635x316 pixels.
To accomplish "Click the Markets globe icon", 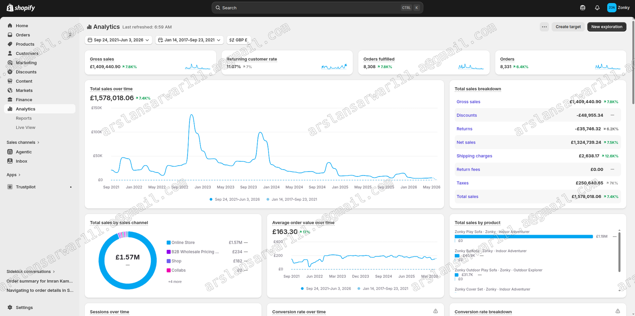I will coord(10,90).
